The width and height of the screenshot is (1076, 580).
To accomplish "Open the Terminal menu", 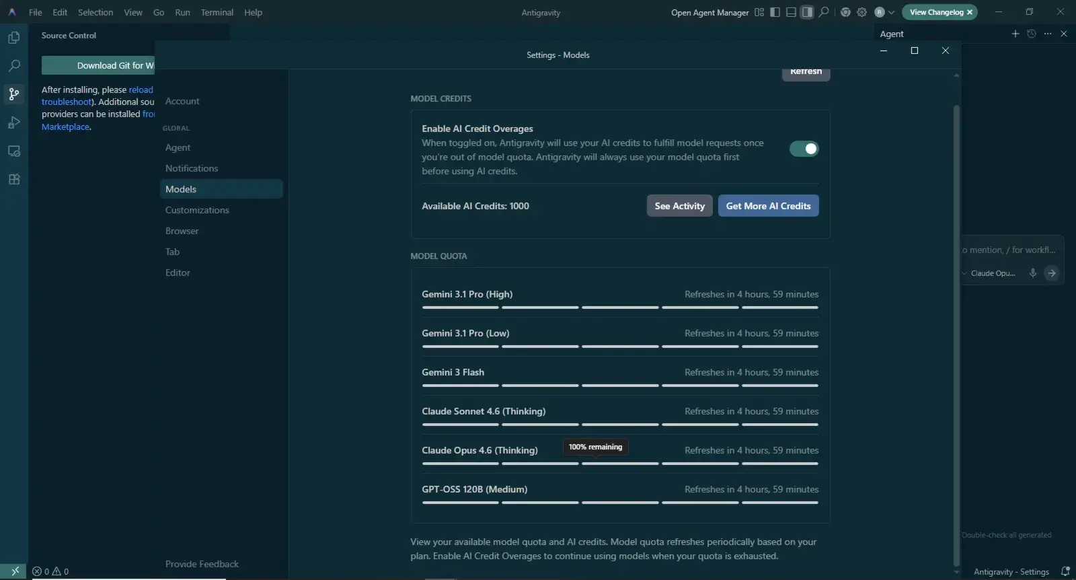I will (217, 12).
